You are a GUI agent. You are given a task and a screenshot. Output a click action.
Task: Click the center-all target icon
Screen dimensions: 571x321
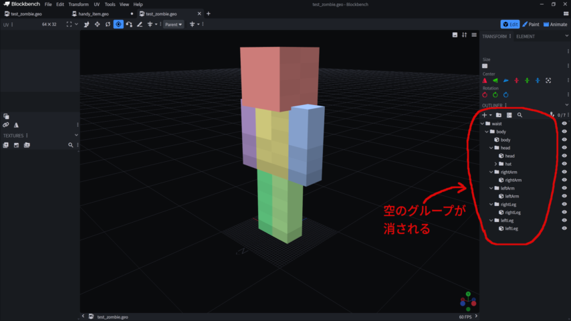tap(548, 80)
